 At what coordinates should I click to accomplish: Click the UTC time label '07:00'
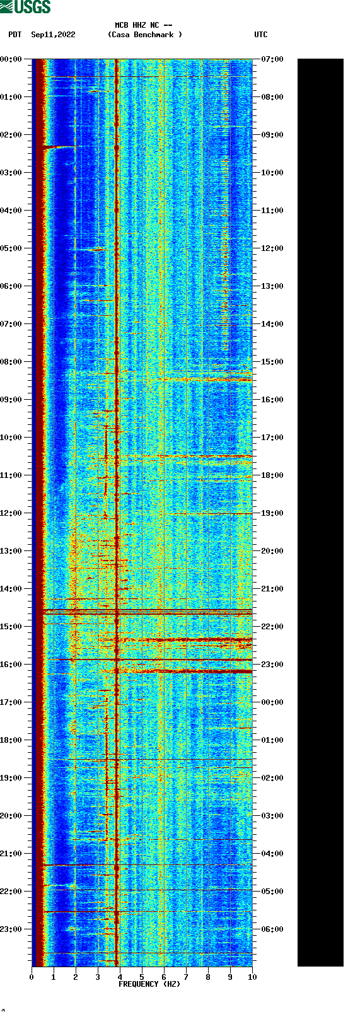(272, 59)
